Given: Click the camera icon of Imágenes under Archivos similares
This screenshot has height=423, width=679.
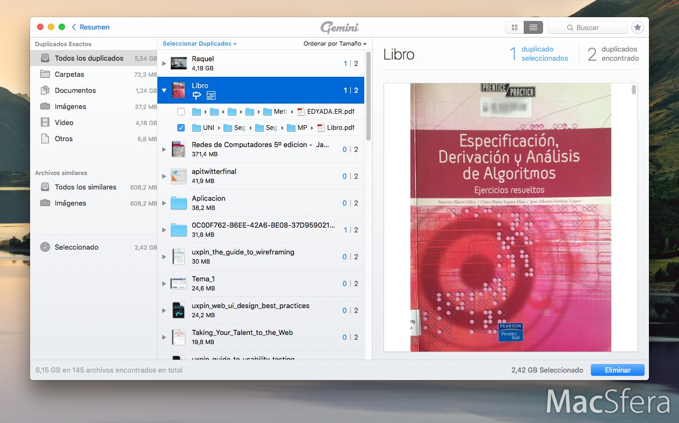Looking at the screenshot, I should click(46, 203).
